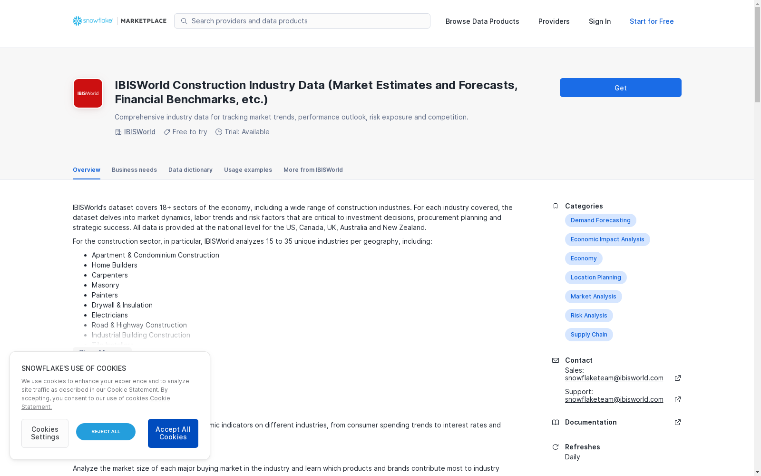This screenshot has width=761, height=476.
Task: Open the Documentation link text
Action: (x=591, y=422)
